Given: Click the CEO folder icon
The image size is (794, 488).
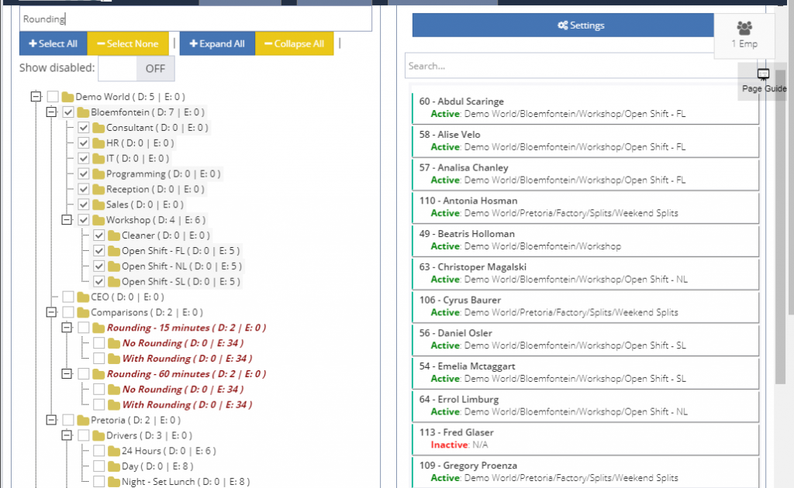Looking at the screenshot, I should click(x=83, y=297).
